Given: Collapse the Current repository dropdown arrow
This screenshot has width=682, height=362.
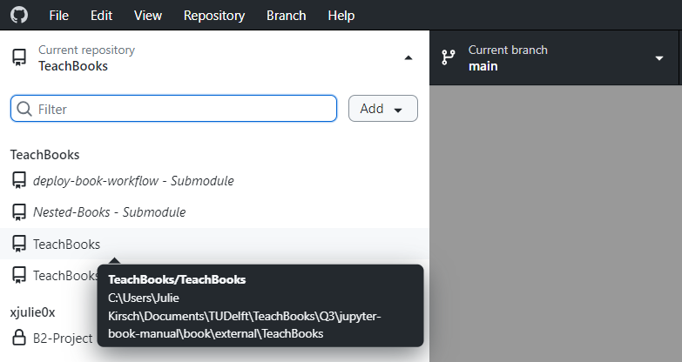Looking at the screenshot, I should (409, 58).
